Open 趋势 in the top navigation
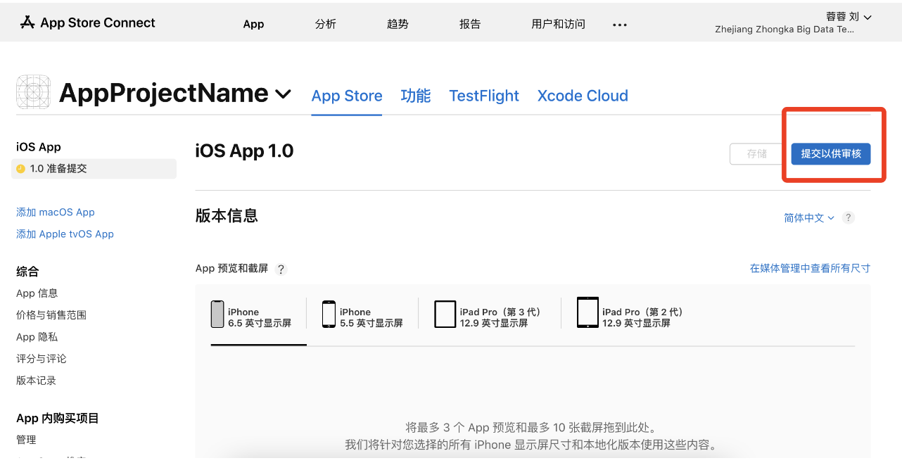 point(398,24)
